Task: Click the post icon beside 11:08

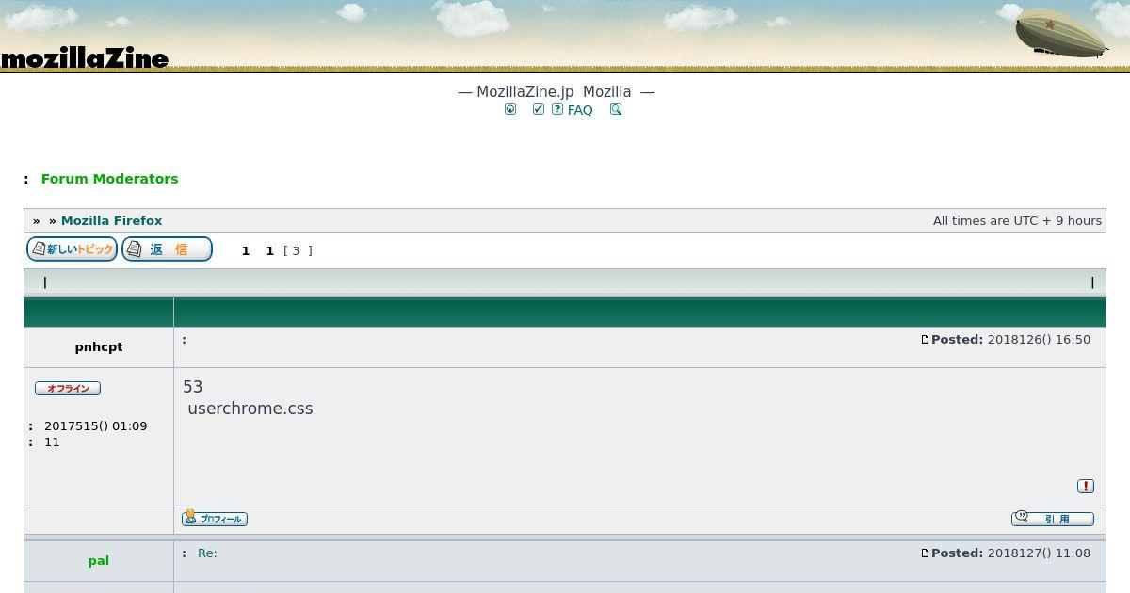Action: (925, 553)
